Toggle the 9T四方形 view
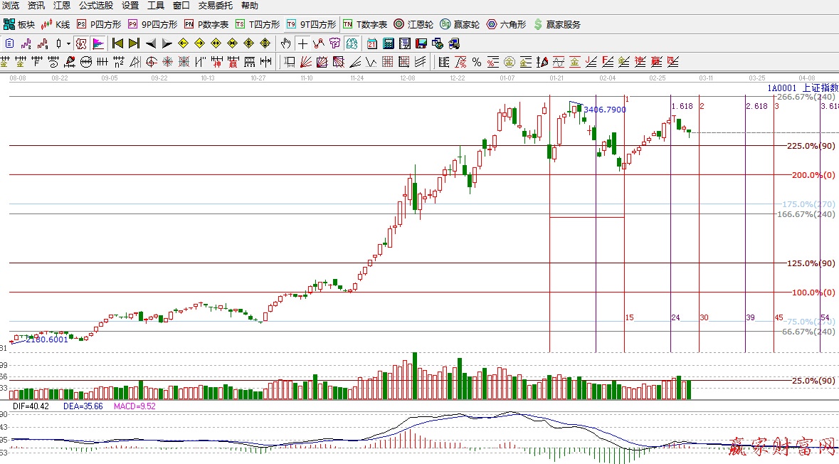This screenshot has height=464, width=839. click(x=311, y=24)
